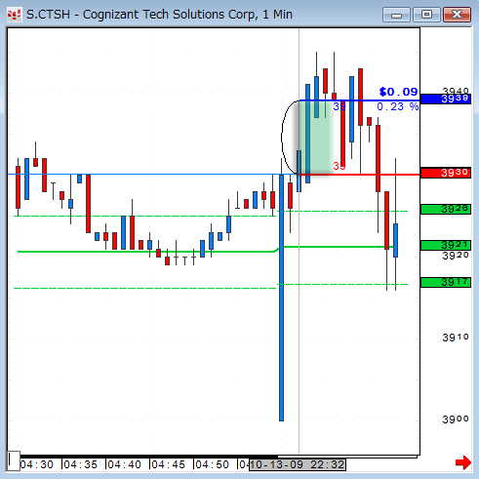Maximize the S.CTSH chart window
The height and width of the screenshot is (479, 479).
(426, 15)
